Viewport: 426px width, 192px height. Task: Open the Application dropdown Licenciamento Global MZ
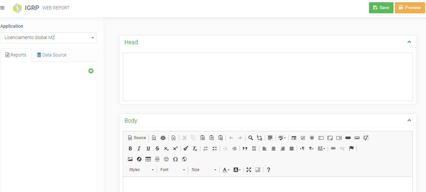[x=49, y=38]
